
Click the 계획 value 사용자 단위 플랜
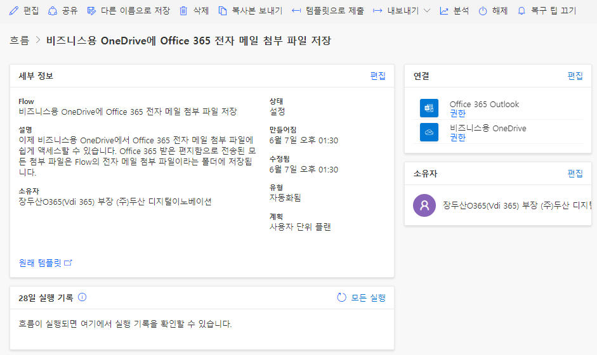click(x=300, y=227)
